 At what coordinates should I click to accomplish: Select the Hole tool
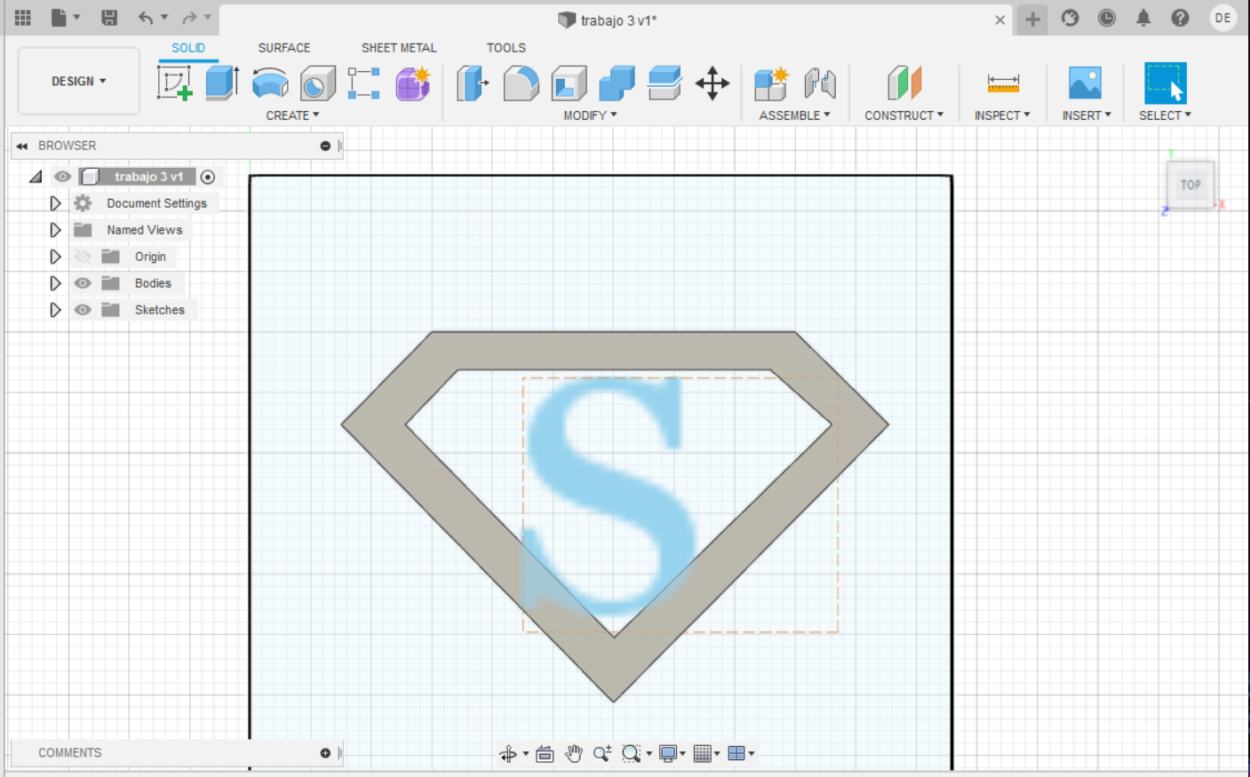coord(317,83)
